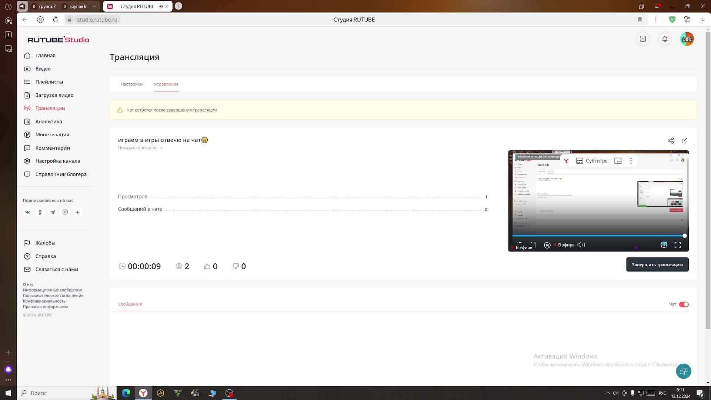Click the Комментарии speech icon in sidebar
This screenshot has height=400, width=711.
coord(27,148)
